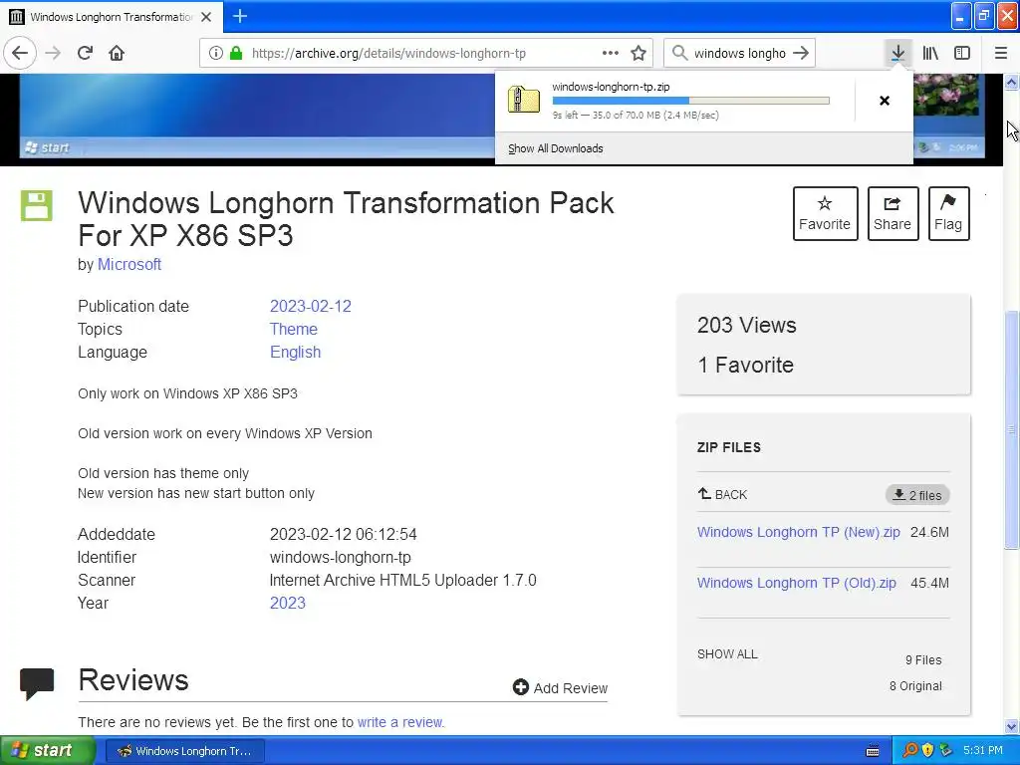Click Add Review
This screenshot has width=1020, height=765.
click(560, 687)
